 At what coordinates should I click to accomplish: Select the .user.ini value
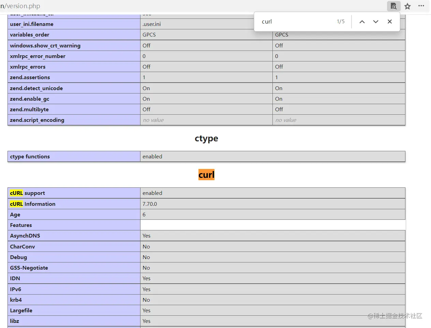(x=151, y=24)
